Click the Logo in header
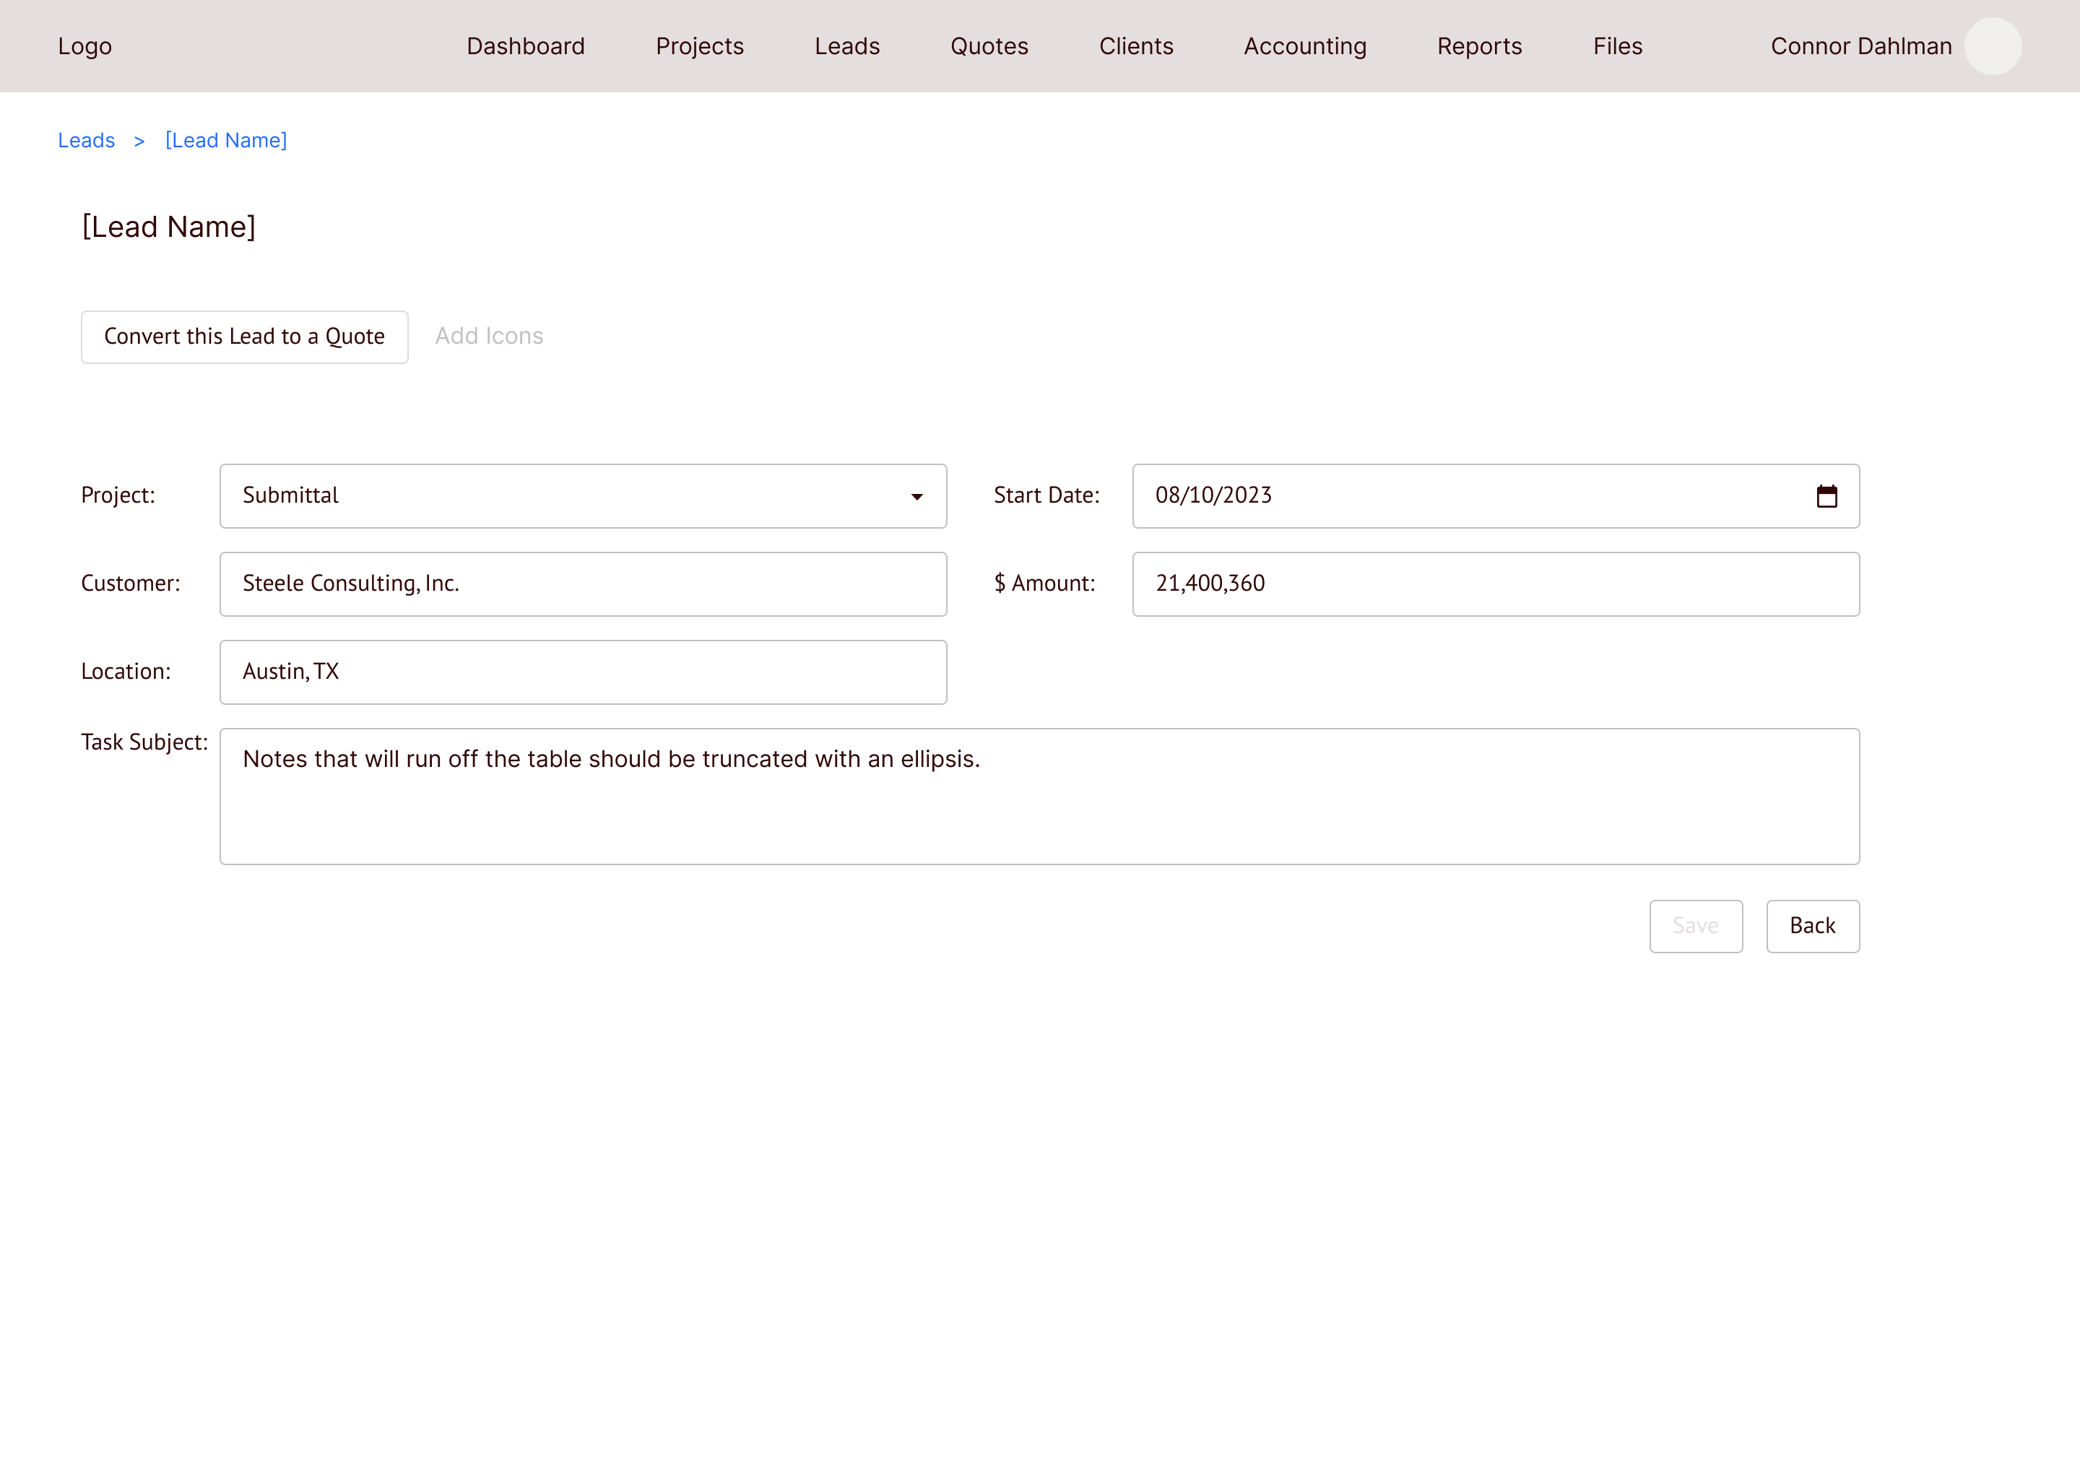This screenshot has width=2080, height=1479. click(84, 46)
